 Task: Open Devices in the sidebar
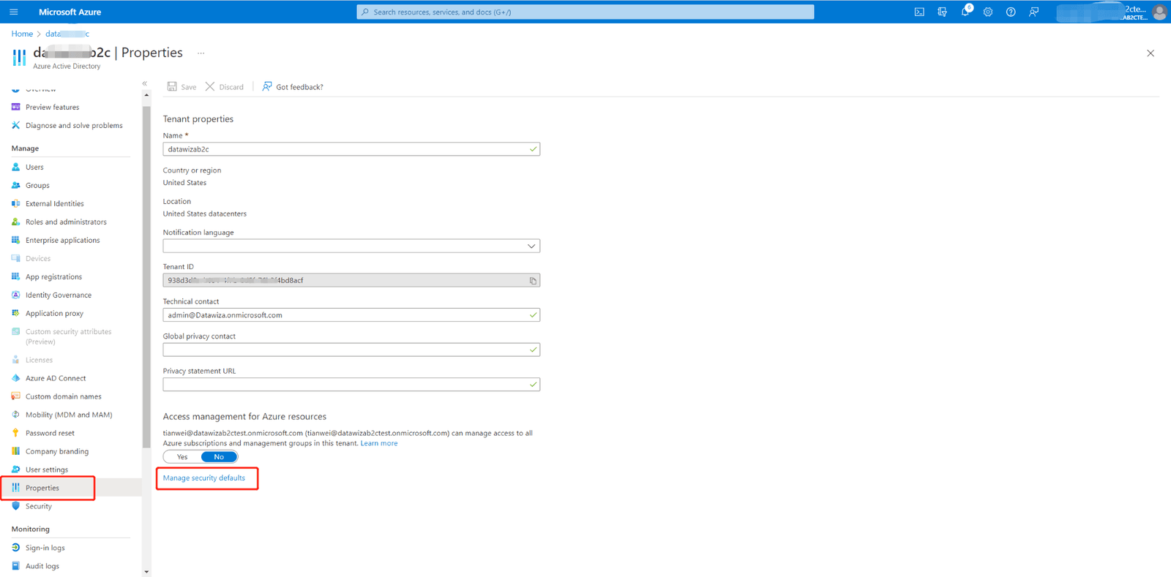coord(38,259)
